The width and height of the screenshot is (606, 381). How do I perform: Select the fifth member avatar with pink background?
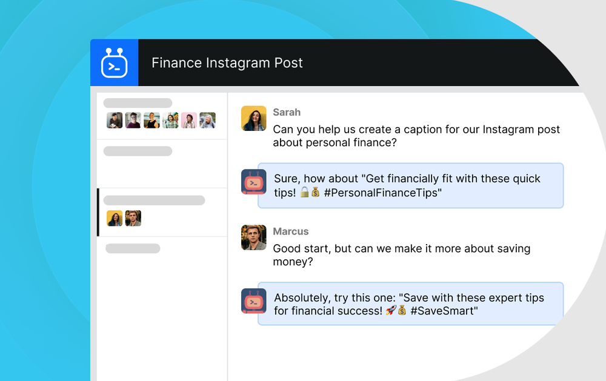click(x=189, y=120)
